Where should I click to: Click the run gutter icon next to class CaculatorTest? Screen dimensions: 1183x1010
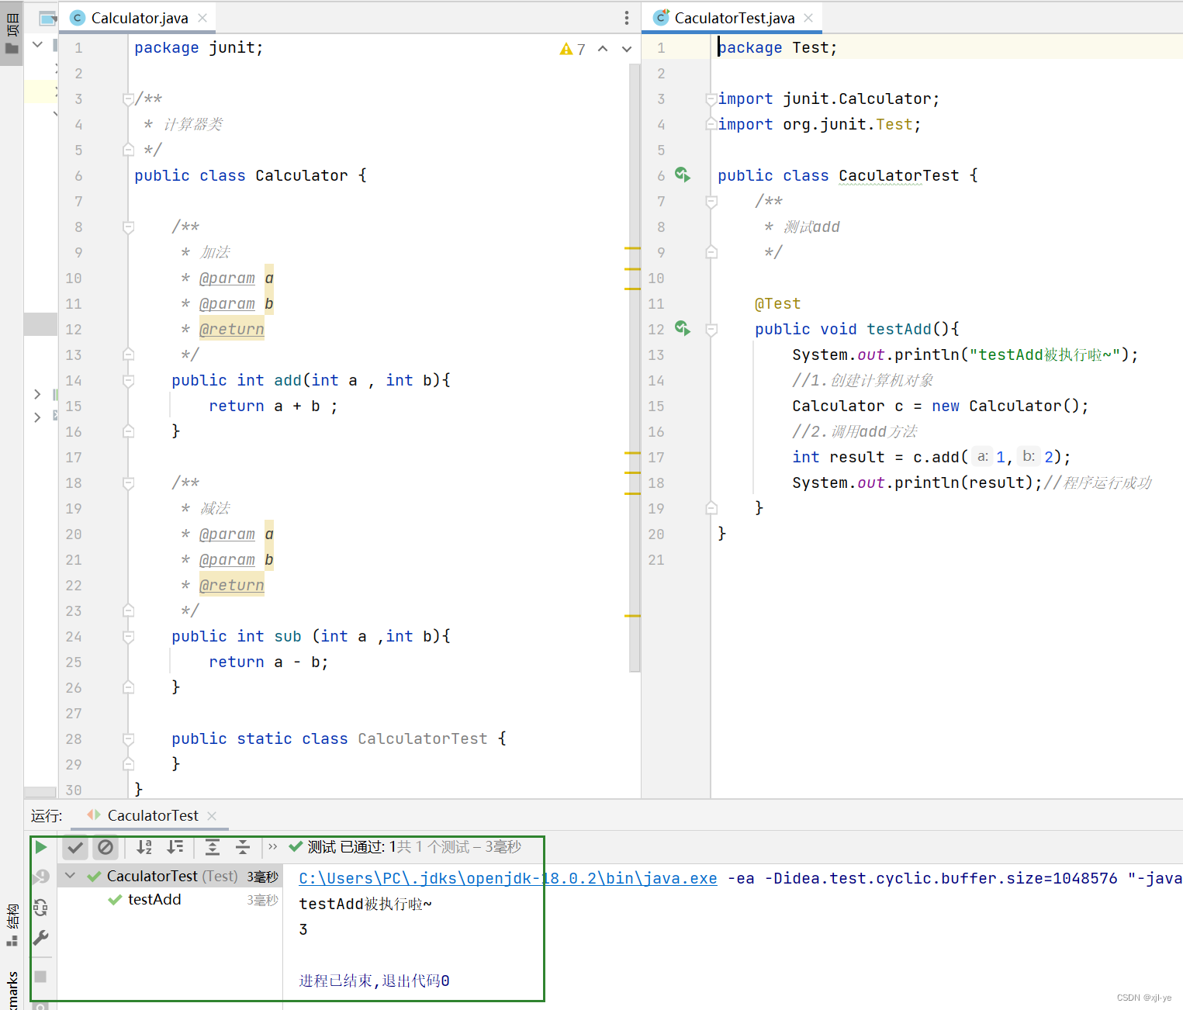coord(683,175)
